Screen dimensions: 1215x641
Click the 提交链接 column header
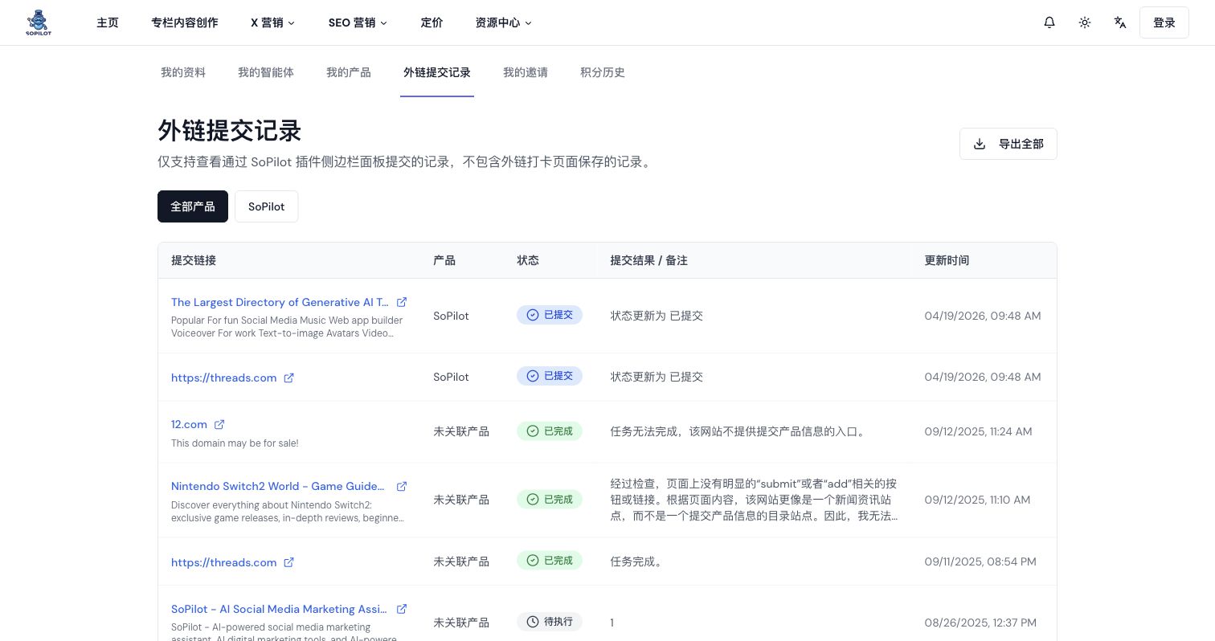coord(194,260)
